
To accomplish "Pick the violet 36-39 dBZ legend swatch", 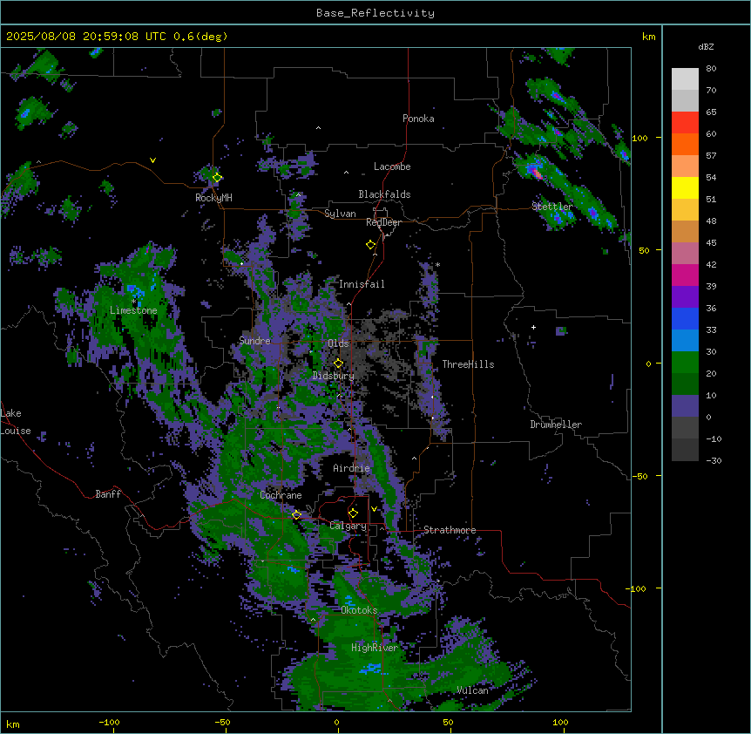I will tap(685, 297).
